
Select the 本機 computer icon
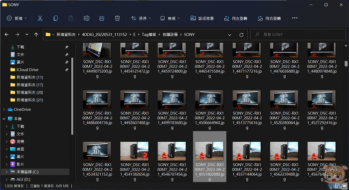10,119
